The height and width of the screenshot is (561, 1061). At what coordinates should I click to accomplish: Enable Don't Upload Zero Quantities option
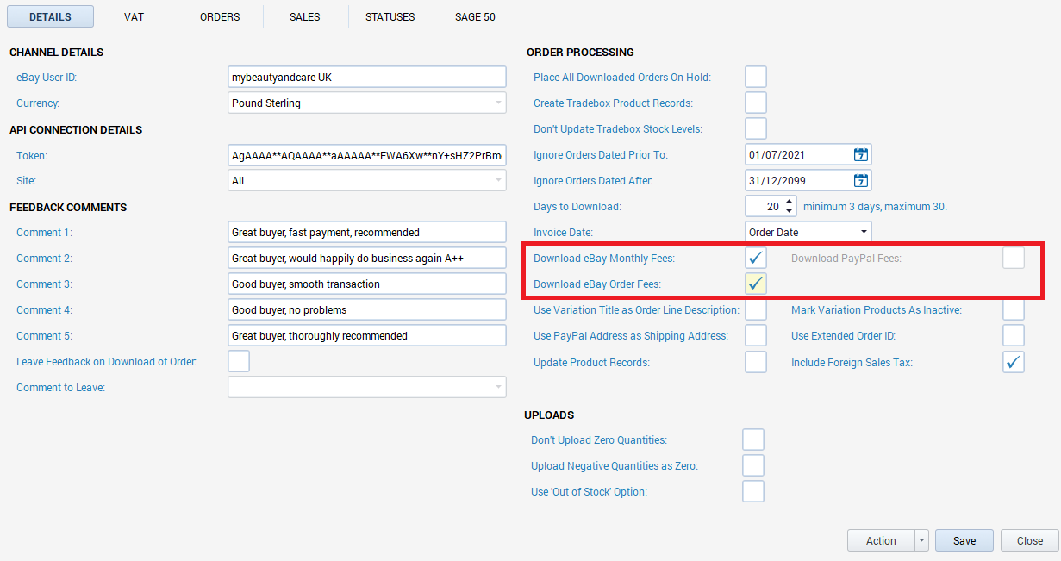[753, 439]
